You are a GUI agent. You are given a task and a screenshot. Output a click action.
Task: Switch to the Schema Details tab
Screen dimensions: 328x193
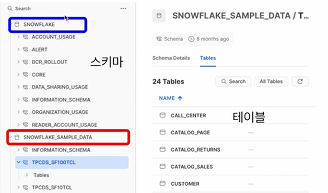tap(171, 58)
